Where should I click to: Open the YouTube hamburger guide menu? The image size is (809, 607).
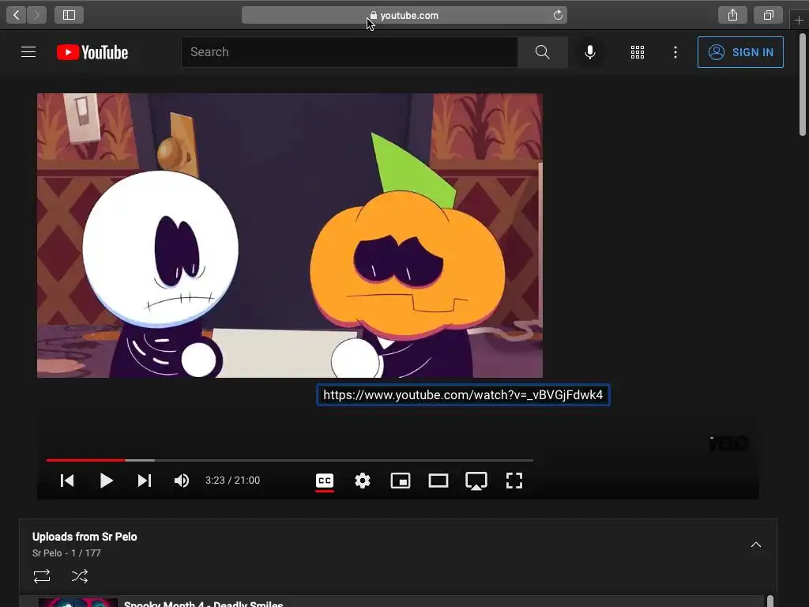point(28,52)
